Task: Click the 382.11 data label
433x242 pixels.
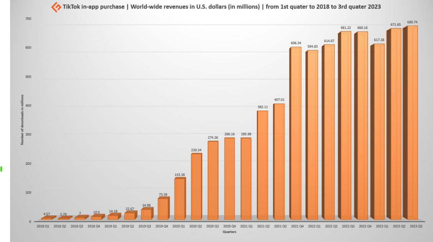Action: click(x=263, y=107)
